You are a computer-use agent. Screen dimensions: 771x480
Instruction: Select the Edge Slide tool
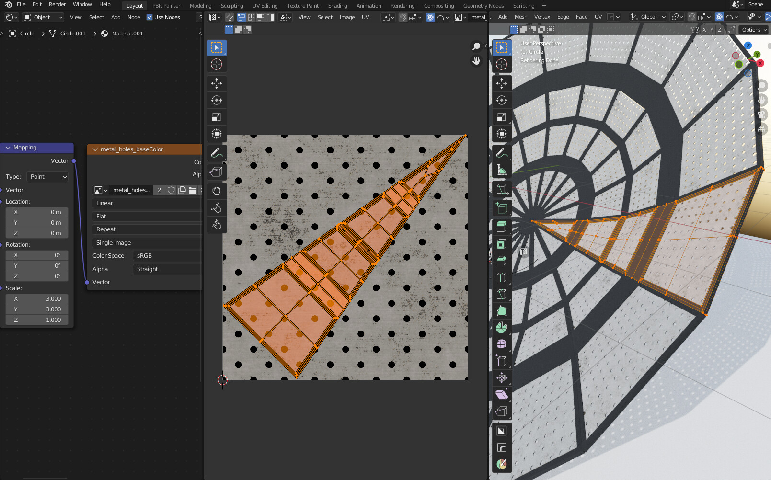(x=502, y=361)
